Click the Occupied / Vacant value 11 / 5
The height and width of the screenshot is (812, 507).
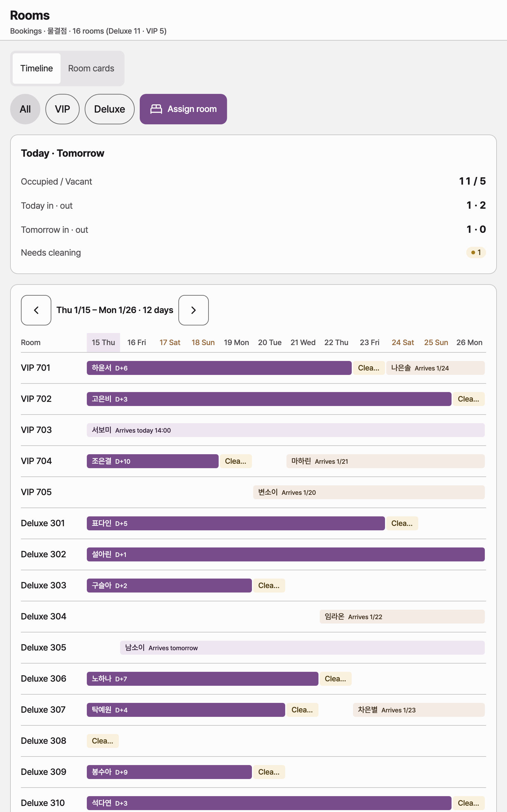tap(472, 181)
